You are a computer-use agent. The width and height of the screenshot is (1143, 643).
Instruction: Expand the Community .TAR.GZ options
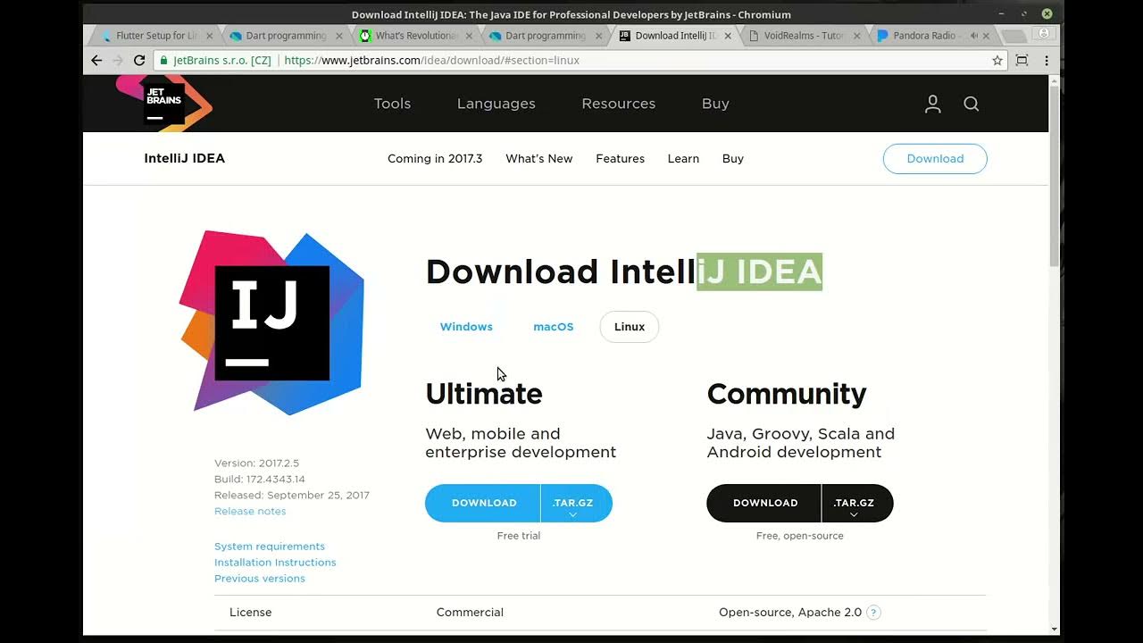click(855, 503)
